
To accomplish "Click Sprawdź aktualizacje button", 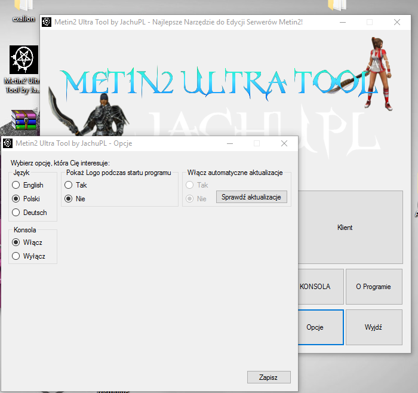I will (251, 197).
